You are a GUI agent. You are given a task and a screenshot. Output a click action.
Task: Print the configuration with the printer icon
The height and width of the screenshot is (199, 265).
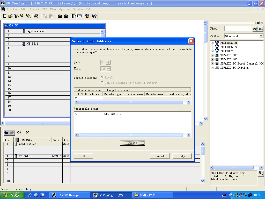click(x=36, y=16)
